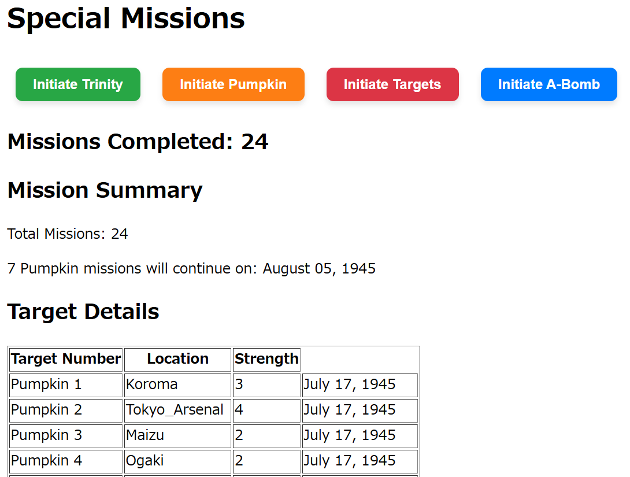Click the Missions Completed: 24 counter
The image size is (630, 477).
138,142
